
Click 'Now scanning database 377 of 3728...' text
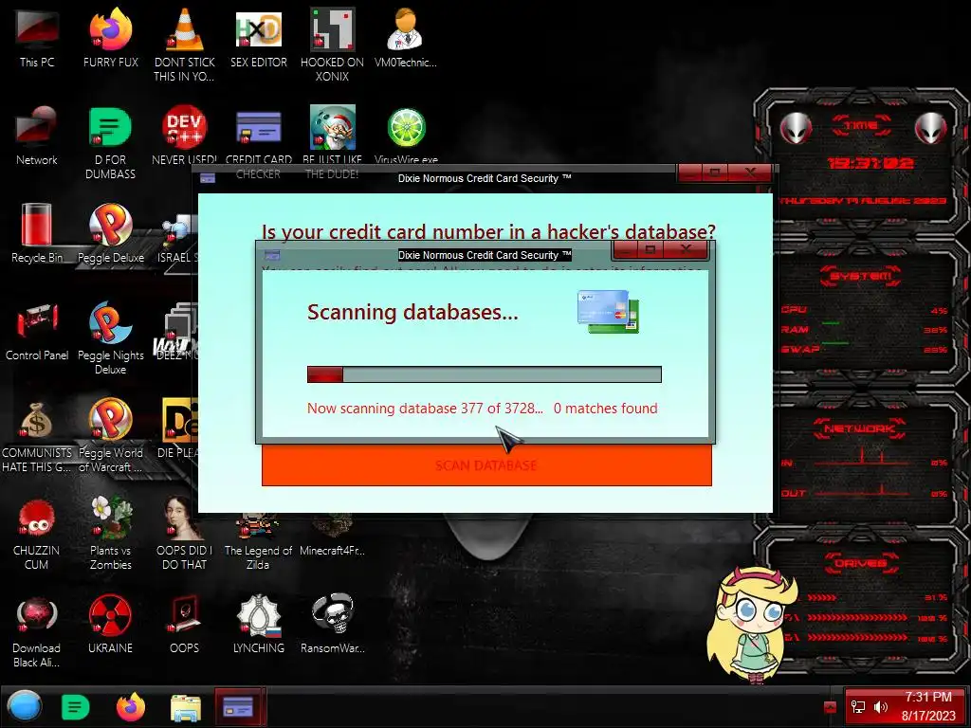point(425,408)
